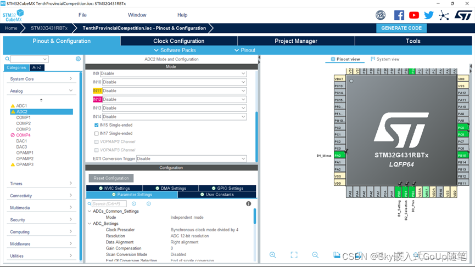475x267 pixels.
Task: Click the GENERATE CODE button
Action: pyautogui.click(x=401, y=28)
